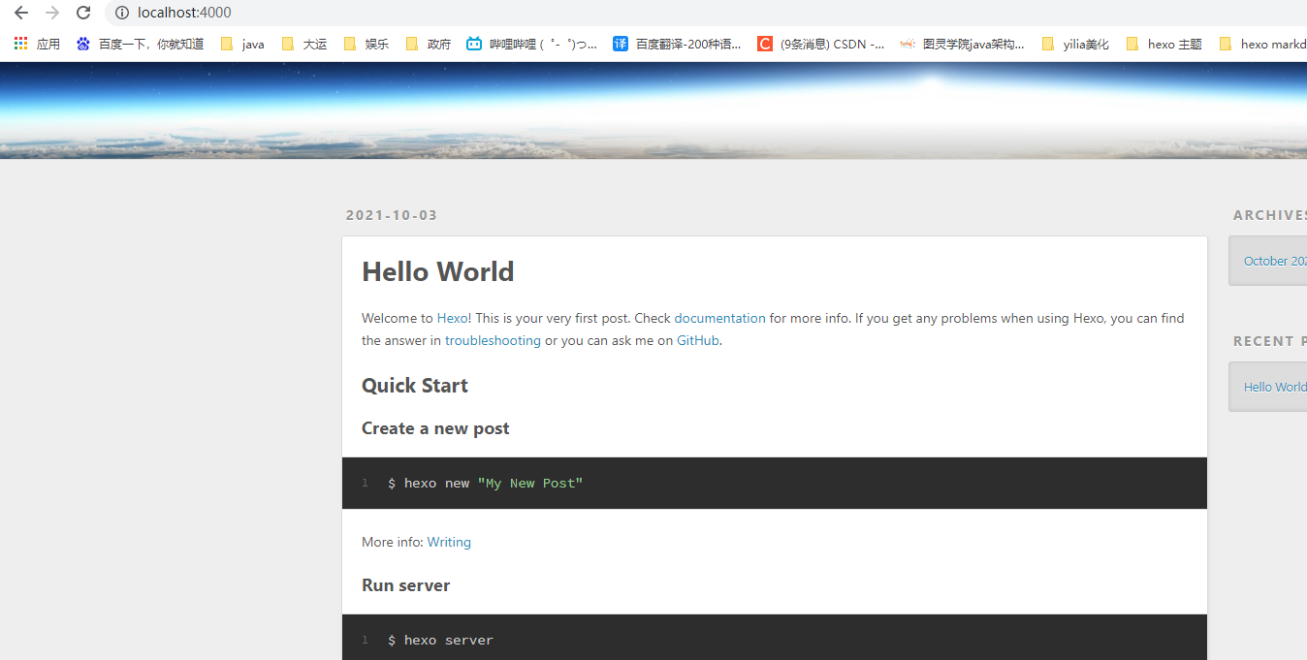Open Hello World under Recent Posts sidebar
The height and width of the screenshot is (660, 1307).
[1275, 387]
